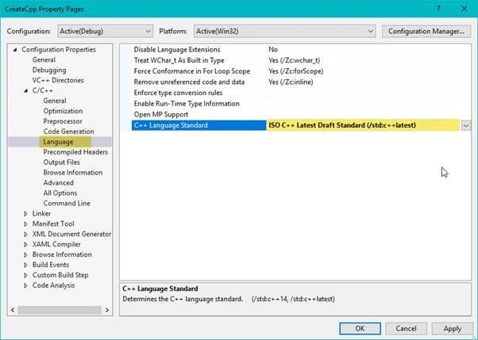Viewport: 478px width, 340px height.
Task: Click the Yes (/Zc:inline) value
Action: click(291, 82)
